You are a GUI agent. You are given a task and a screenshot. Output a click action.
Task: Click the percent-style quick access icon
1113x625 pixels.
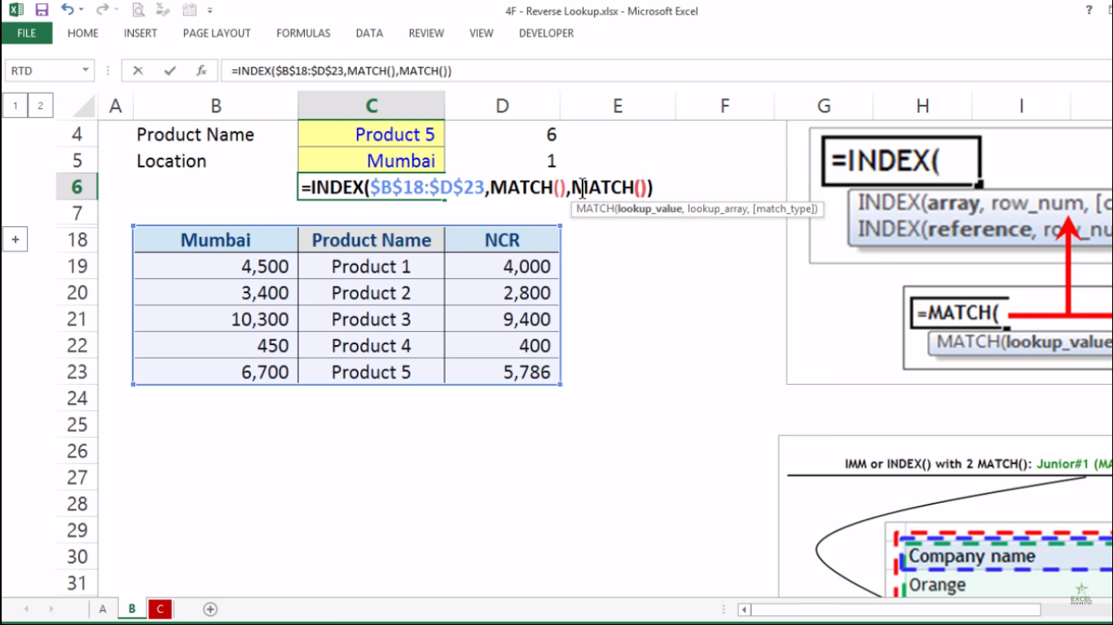point(165,11)
